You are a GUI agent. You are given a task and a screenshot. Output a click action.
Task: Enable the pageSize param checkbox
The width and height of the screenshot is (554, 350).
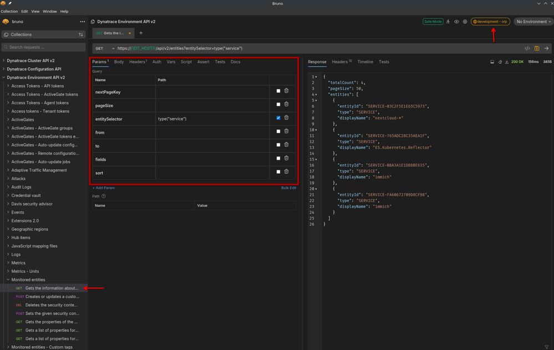coord(278,104)
